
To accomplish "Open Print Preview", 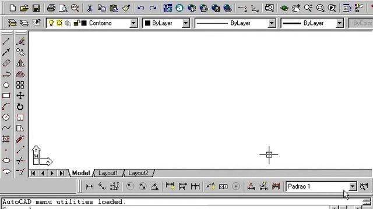I will pos(63,8).
